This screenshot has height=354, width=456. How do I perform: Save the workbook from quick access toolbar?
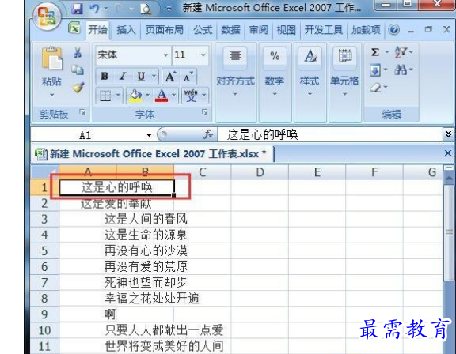click(77, 9)
